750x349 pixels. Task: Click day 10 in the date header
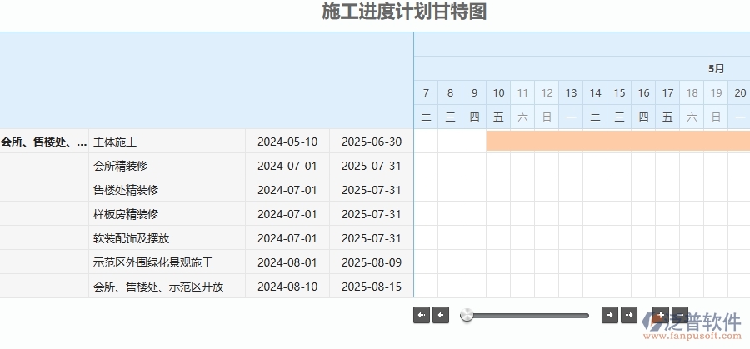pos(498,92)
